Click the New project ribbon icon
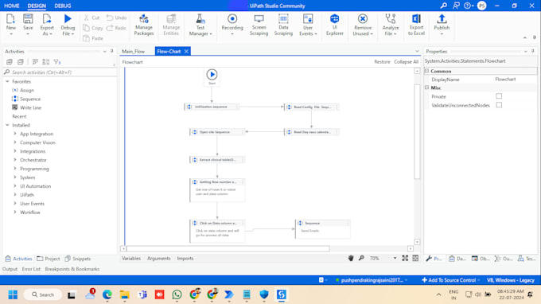The width and height of the screenshot is (541, 304). pyautogui.click(x=10, y=19)
